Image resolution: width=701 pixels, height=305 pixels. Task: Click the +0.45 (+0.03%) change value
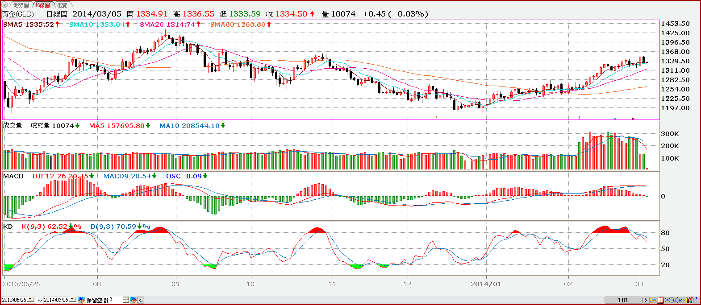396,14
